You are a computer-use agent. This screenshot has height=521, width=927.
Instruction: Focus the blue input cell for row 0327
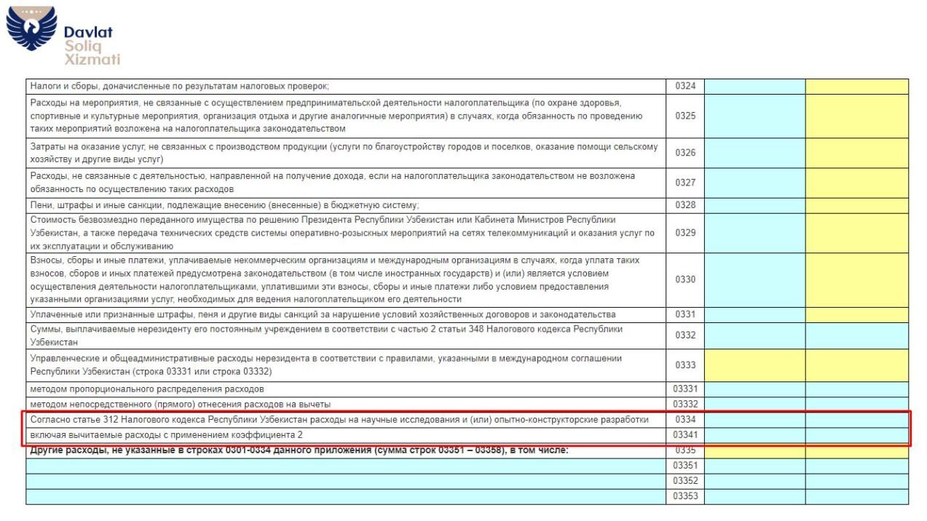(754, 183)
